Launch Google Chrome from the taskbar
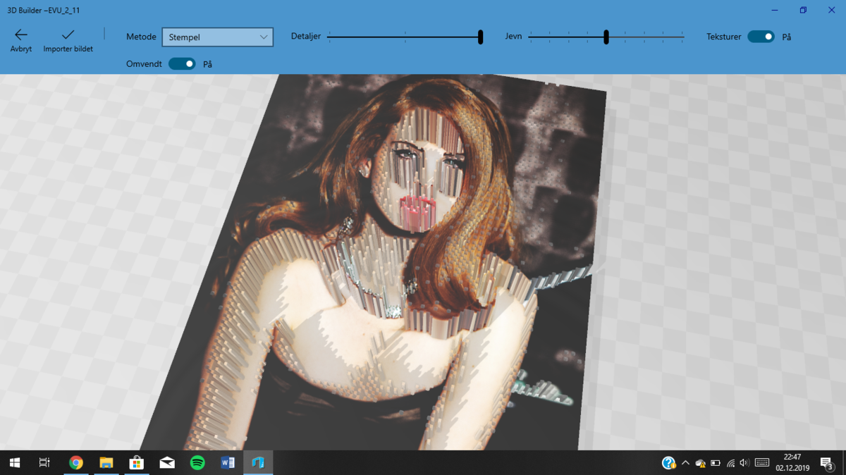The image size is (846, 475). coord(75,462)
